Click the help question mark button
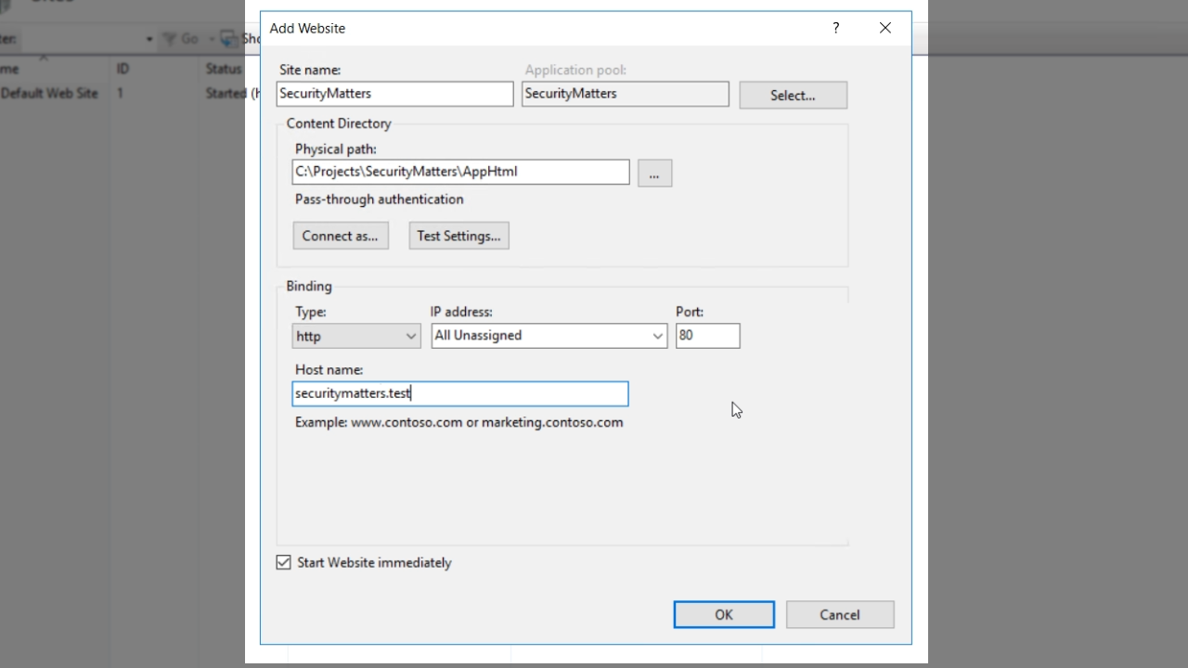The width and height of the screenshot is (1188, 668). tap(835, 28)
